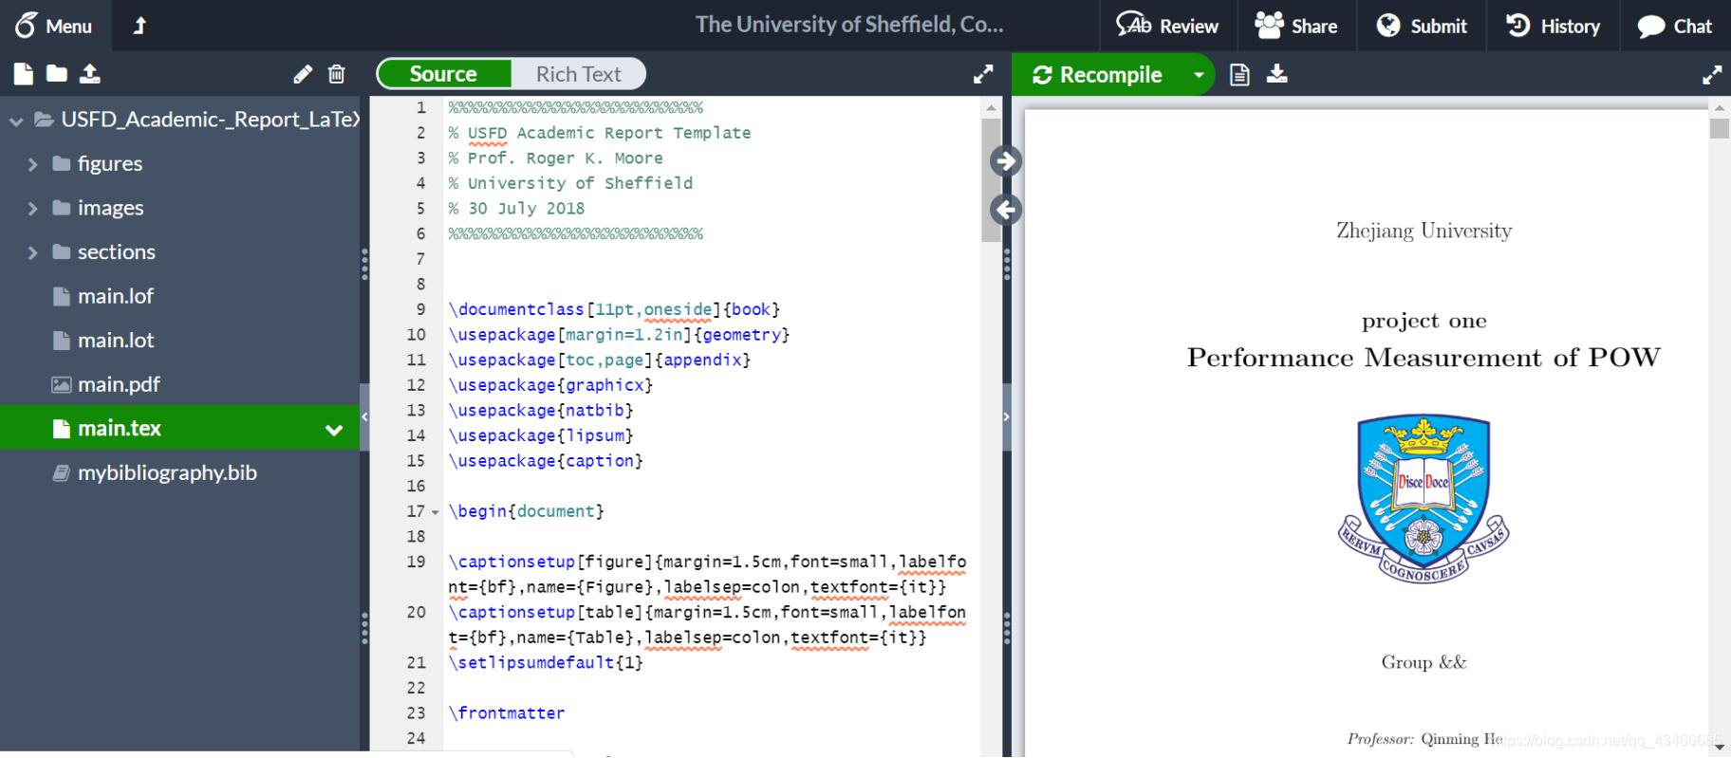This screenshot has height=758, width=1731.
Task: Switch editor to Source mode
Action: 443,74
